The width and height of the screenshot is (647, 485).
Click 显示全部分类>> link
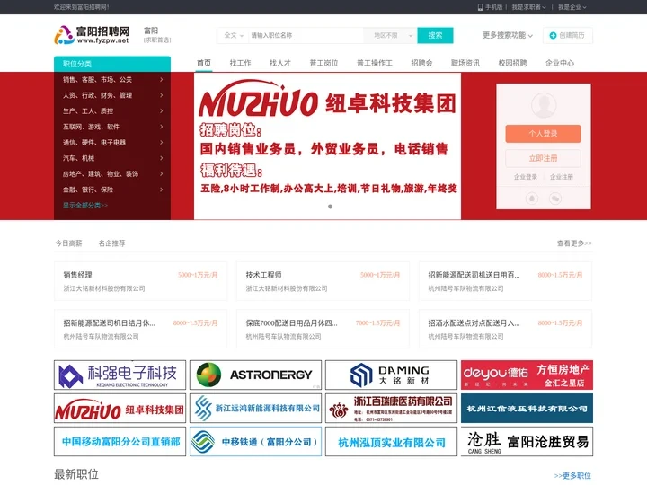[x=85, y=206]
